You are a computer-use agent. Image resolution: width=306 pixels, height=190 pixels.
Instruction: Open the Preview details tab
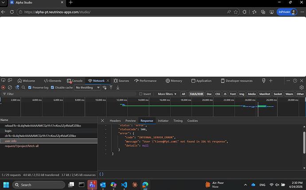click(130, 121)
